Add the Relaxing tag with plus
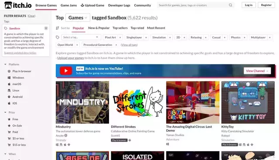Screen dimensions: 279x160 click(x=206, y=38)
